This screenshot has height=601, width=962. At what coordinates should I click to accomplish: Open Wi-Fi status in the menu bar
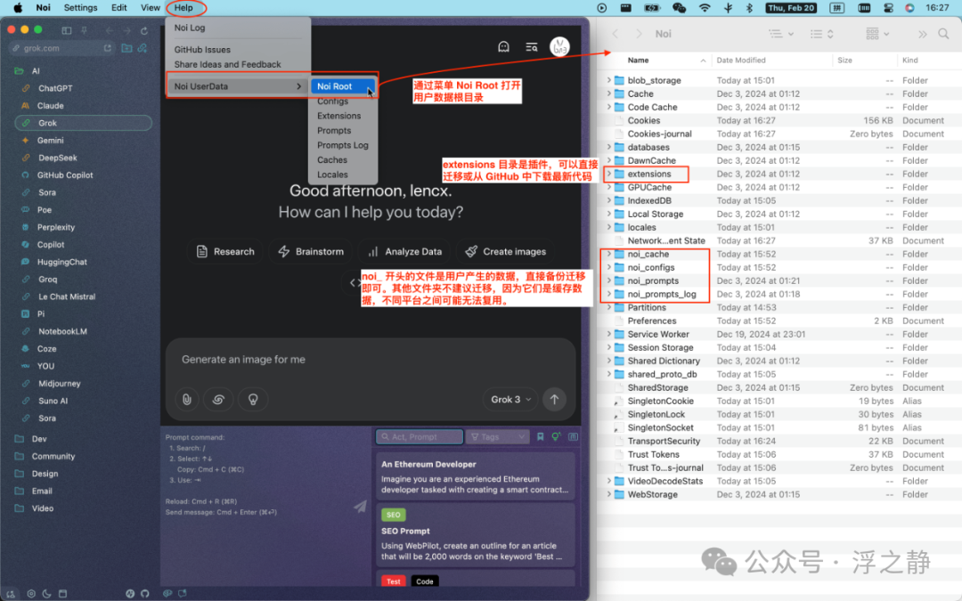[x=705, y=8]
